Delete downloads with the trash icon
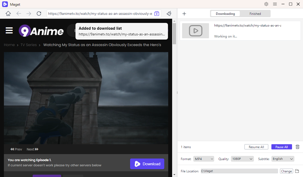303x177 pixels. tap(297, 147)
